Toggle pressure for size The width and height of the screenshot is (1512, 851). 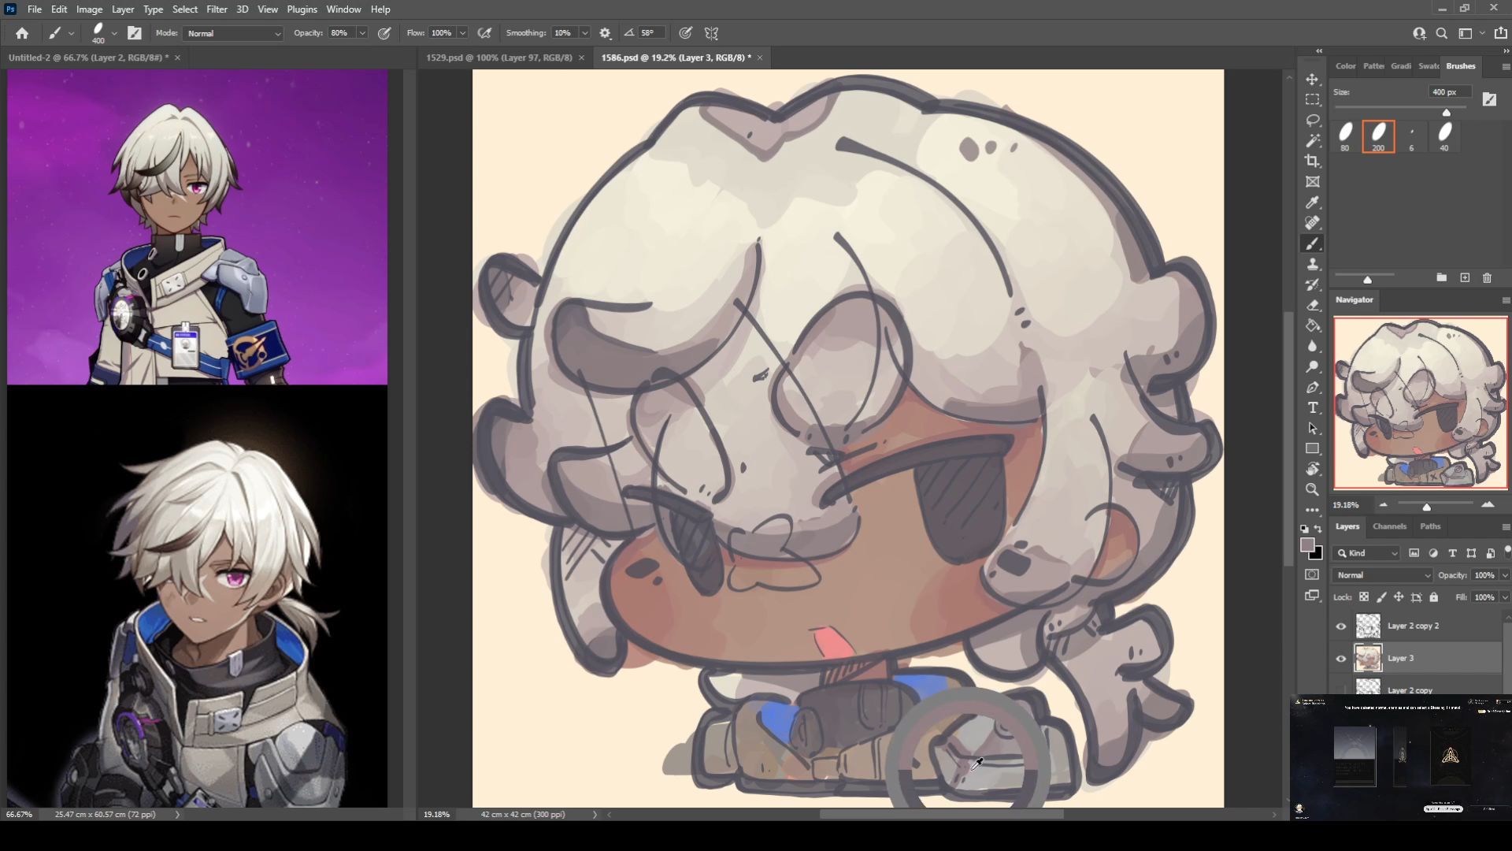point(686,33)
